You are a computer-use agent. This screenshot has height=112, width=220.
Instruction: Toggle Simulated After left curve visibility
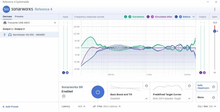tap(148, 17)
